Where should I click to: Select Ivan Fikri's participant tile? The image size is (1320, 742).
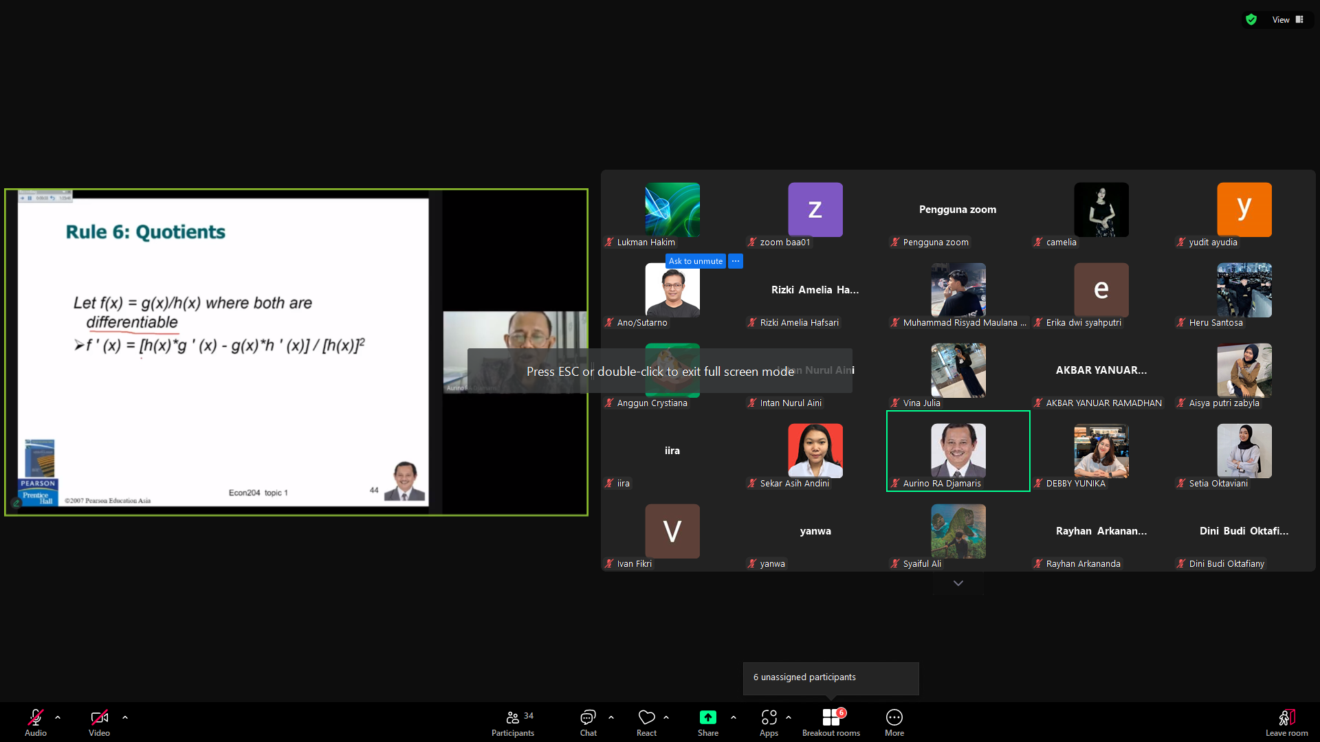672,531
